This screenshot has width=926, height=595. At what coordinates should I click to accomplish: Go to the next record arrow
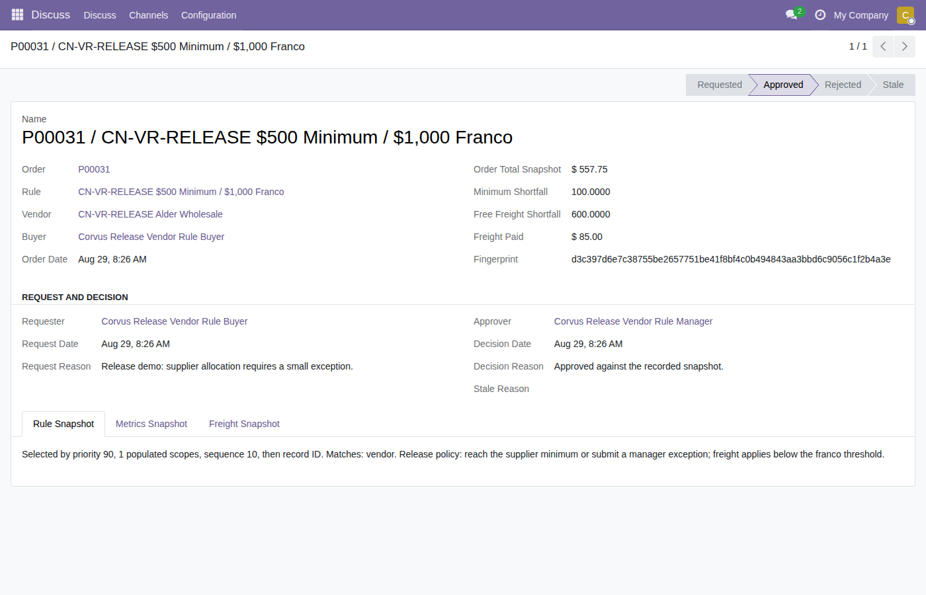point(905,46)
